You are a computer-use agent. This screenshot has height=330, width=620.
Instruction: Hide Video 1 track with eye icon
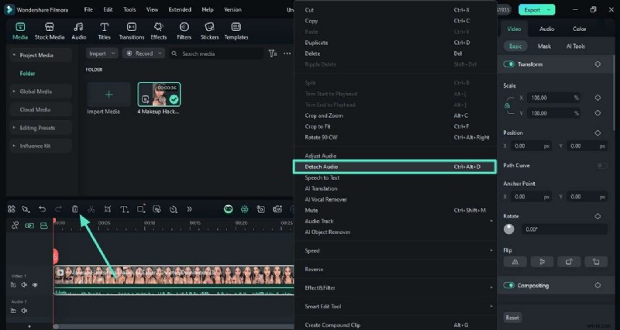point(35,284)
